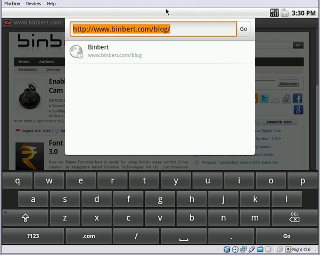
Task: Tap the f key on keyboard
Action: pyautogui.click(x=128, y=199)
